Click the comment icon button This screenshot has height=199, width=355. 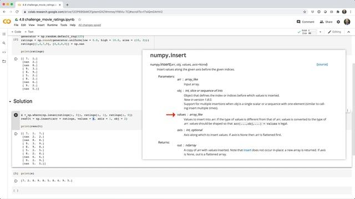pos(306,22)
